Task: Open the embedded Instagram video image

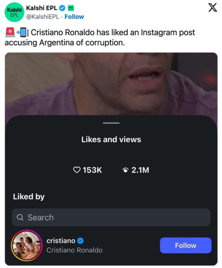Action: tap(111, 84)
